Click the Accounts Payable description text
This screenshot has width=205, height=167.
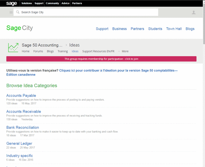56,100
